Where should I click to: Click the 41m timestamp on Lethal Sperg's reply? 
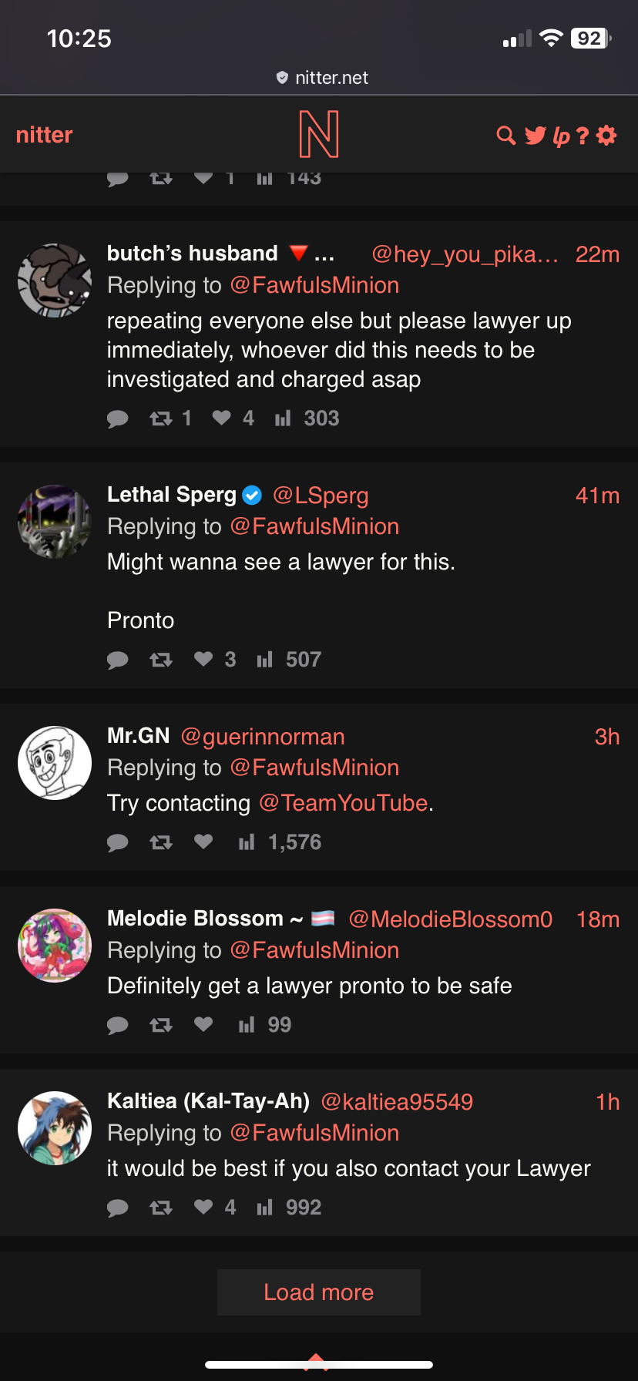(x=597, y=496)
